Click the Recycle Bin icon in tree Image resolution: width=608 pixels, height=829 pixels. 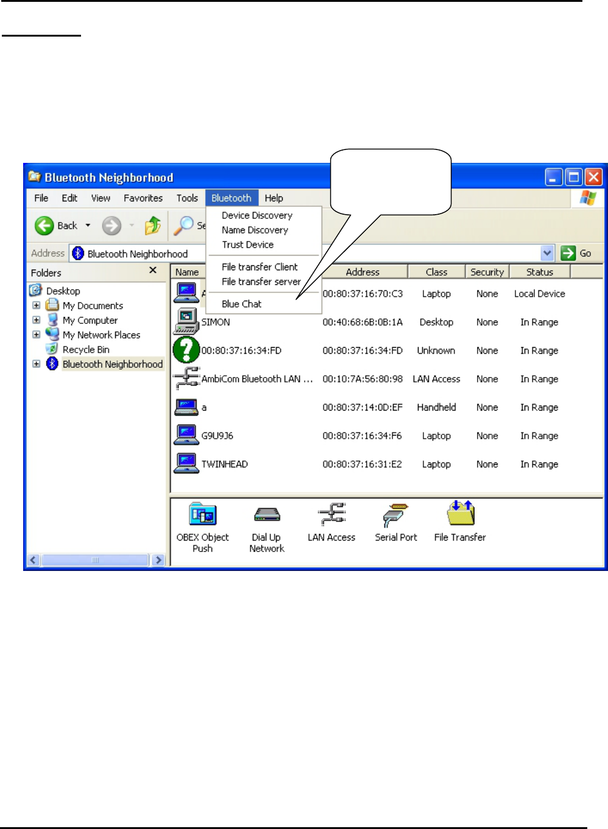(52, 349)
